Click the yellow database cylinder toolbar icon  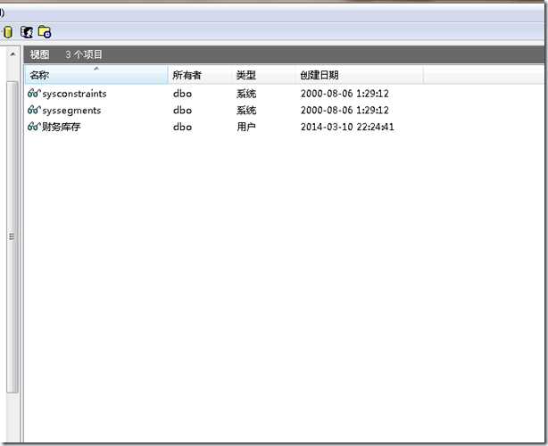point(8,32)
